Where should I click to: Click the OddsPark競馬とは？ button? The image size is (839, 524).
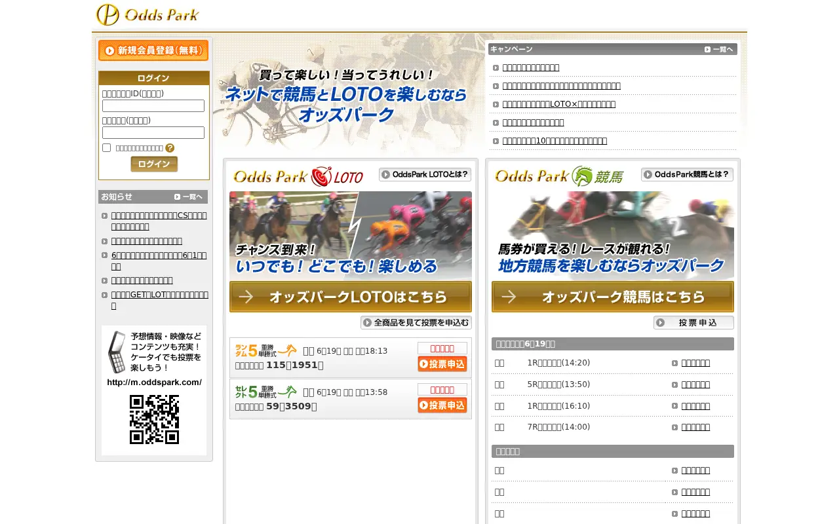pyautogui.click(x=687, y=174)
